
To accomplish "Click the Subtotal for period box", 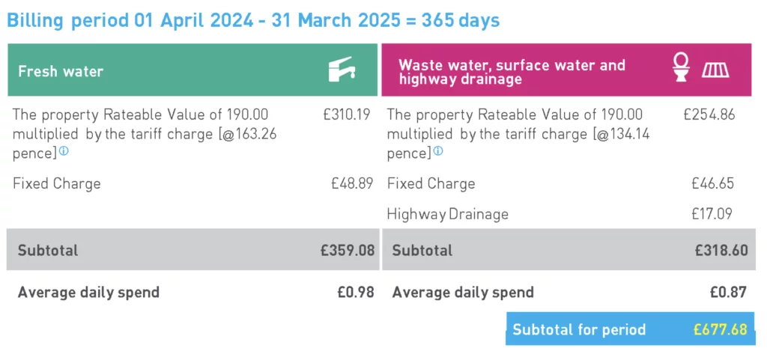I will 631,329.
